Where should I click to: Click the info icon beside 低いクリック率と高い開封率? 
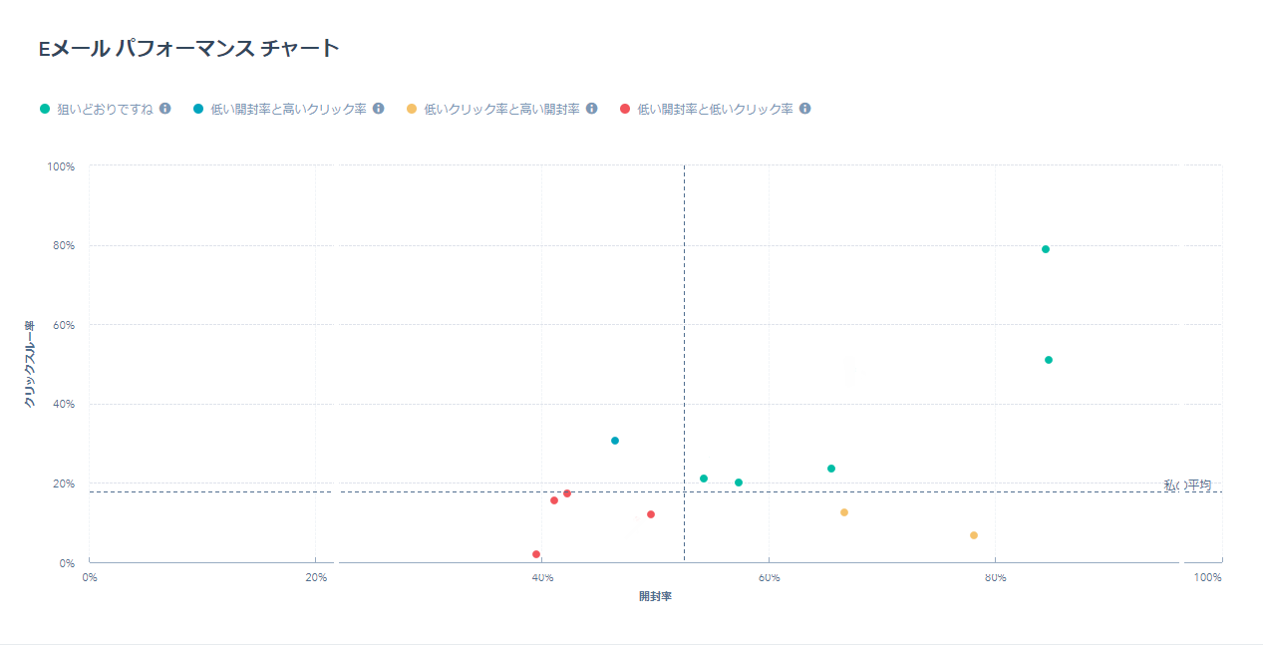coord(593,108)
